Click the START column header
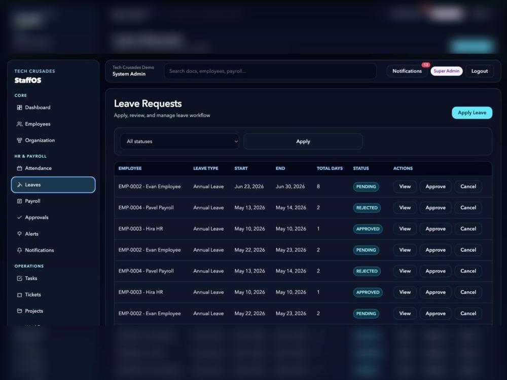 (x=241, y=168)
